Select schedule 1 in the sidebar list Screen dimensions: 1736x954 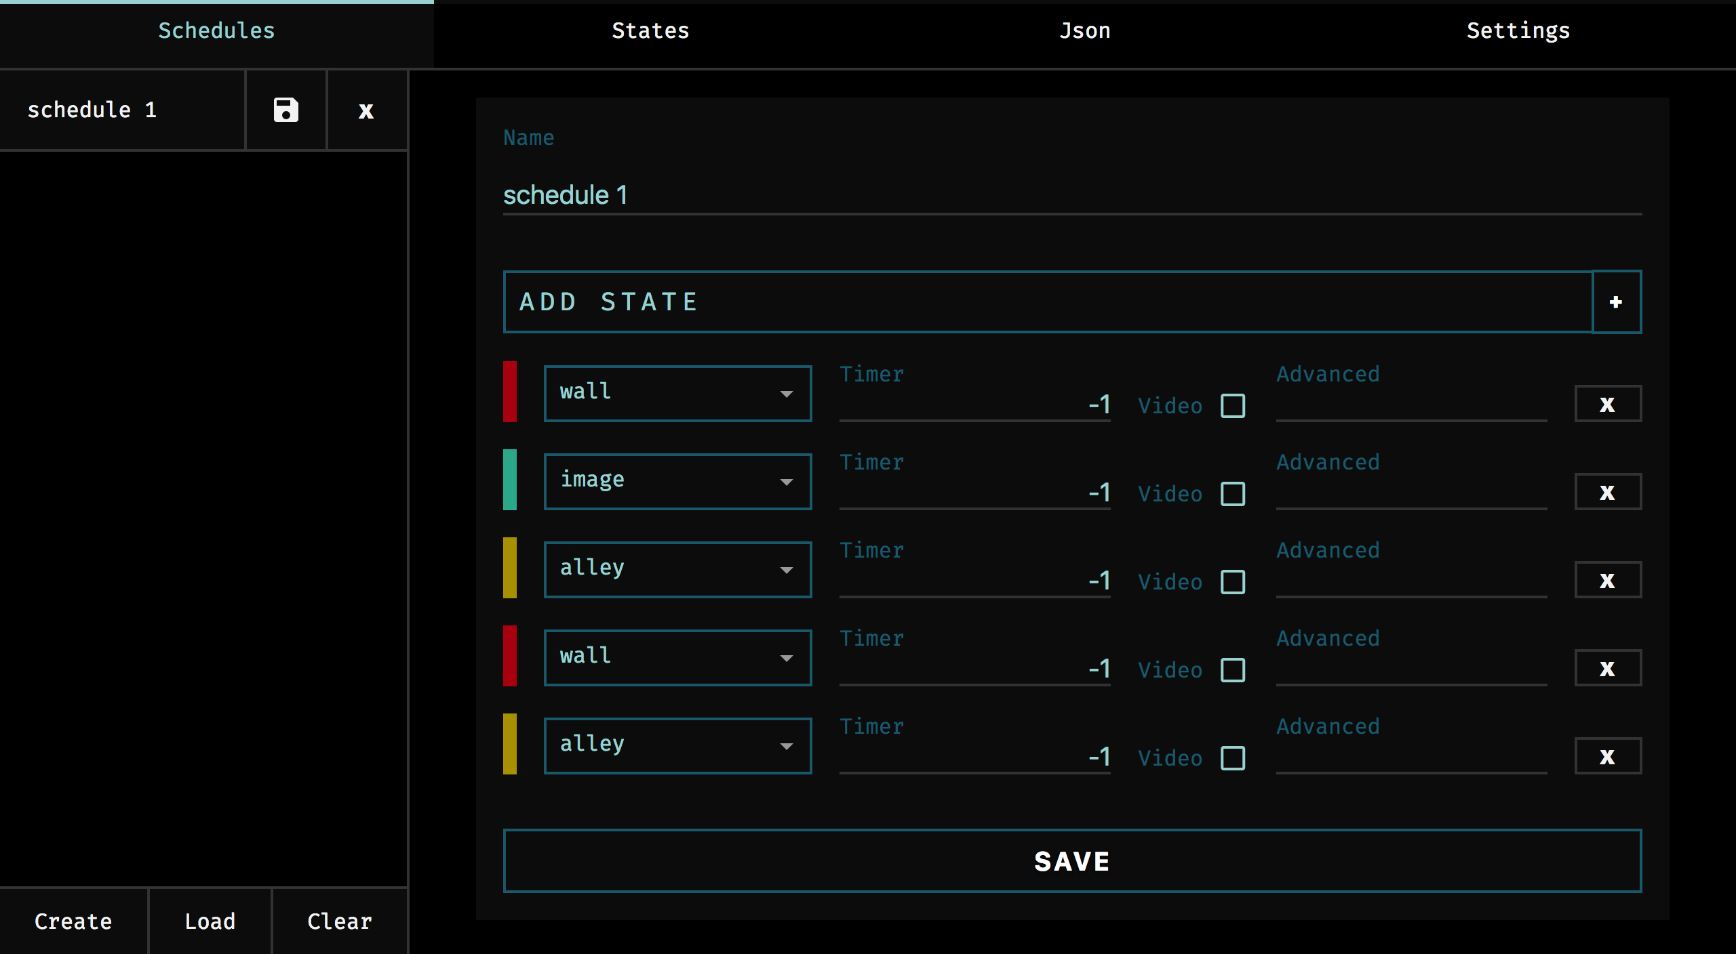[122, 110]
